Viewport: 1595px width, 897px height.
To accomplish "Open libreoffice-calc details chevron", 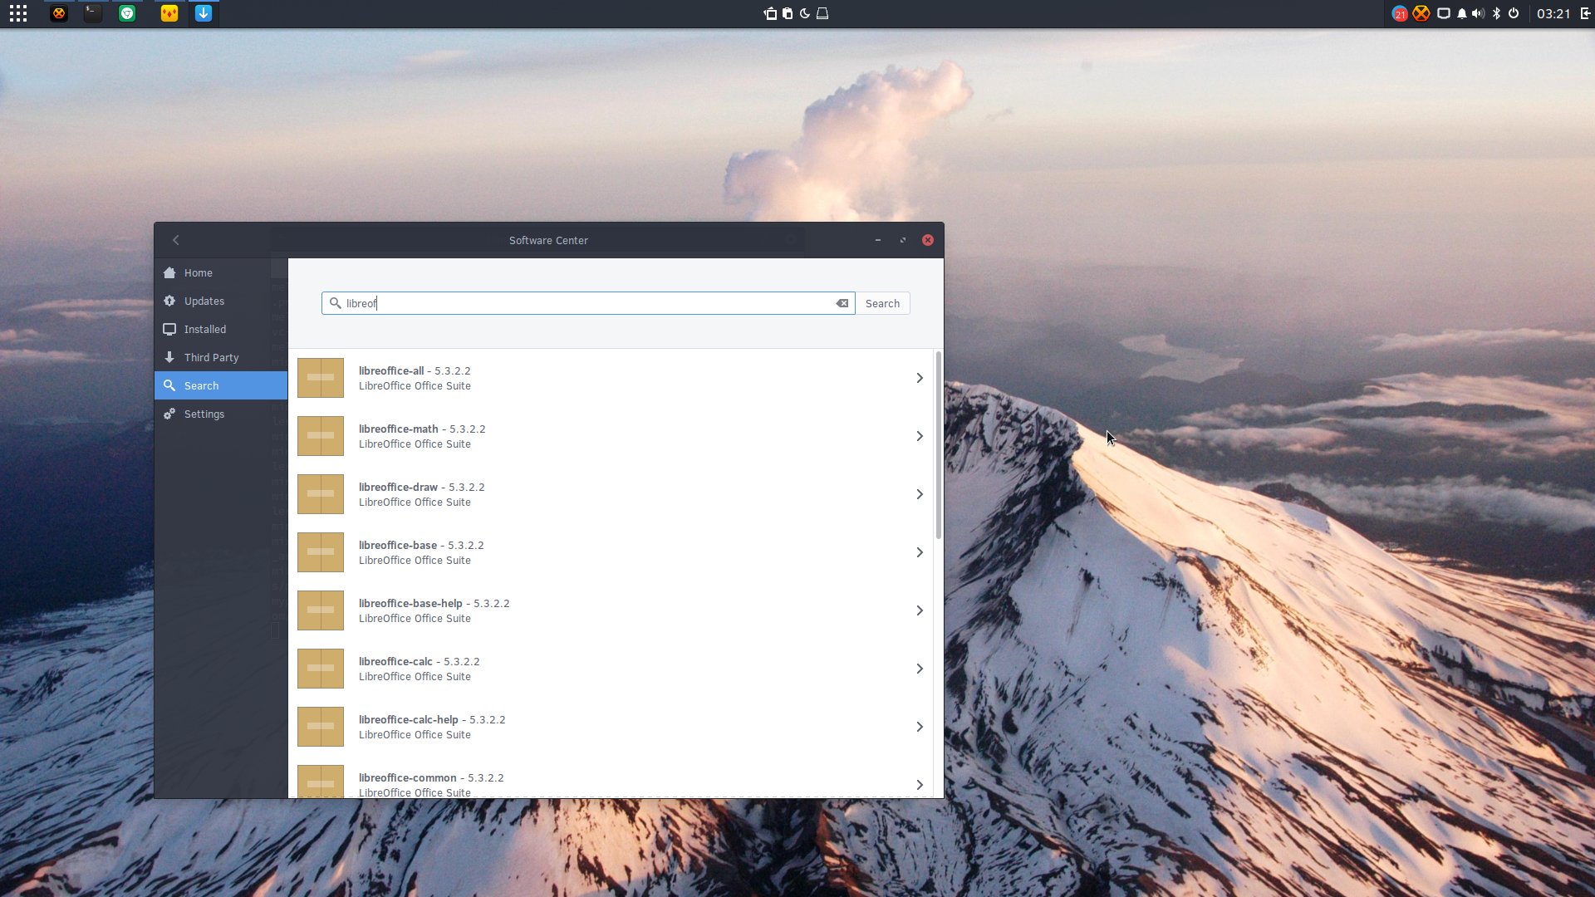I will tap(920, 669).
